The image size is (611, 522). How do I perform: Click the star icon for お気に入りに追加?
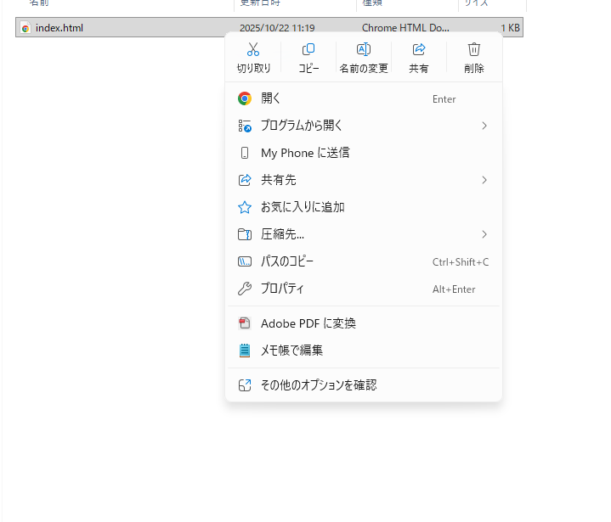pyautogui.click(x=245, y=207)
